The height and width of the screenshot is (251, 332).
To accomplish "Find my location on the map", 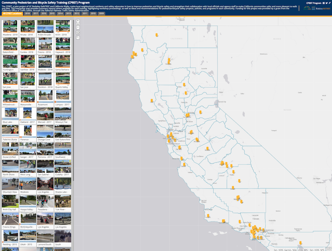I will [x=78, y=33].
